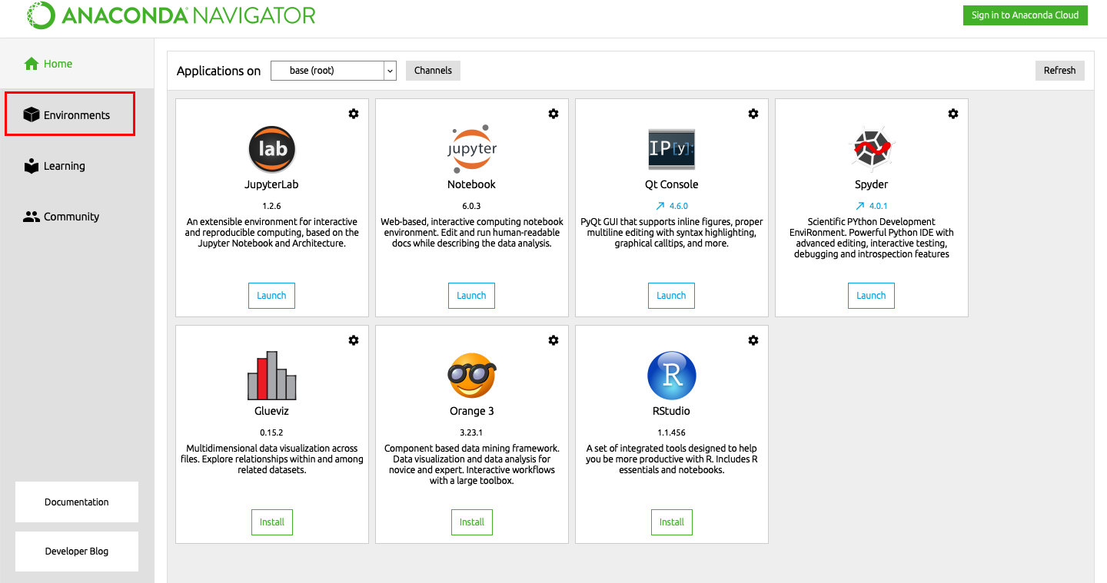Click the Glueviz title text
This screenshot has height=583, width=1107.
pos(272,411)
